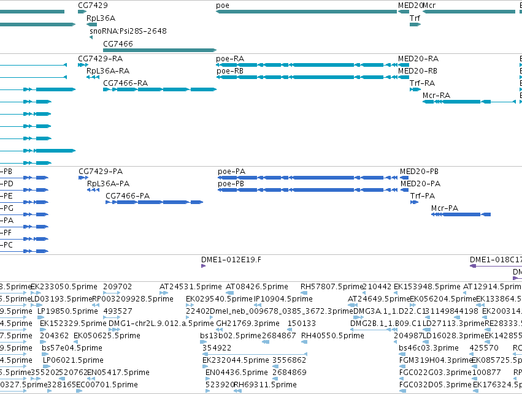The height and width of the screenshot is (394, 522).
Task: Click the 2684869 EST label
Action: tap(290, 373)
